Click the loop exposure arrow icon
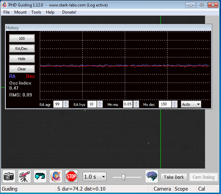Screen dimensions: 221x194 pyautogui.click(x=40, y=176)
